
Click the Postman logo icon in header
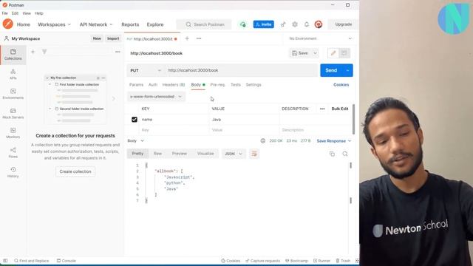pos(8,24)
